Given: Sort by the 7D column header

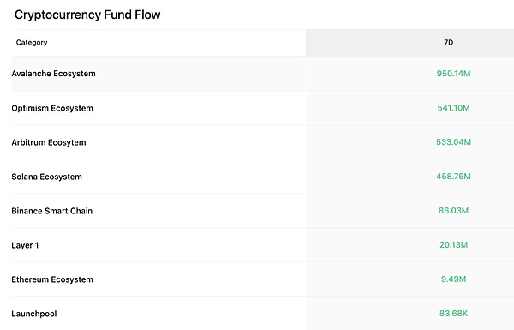Looking at the screenshot, I should 448,42.
